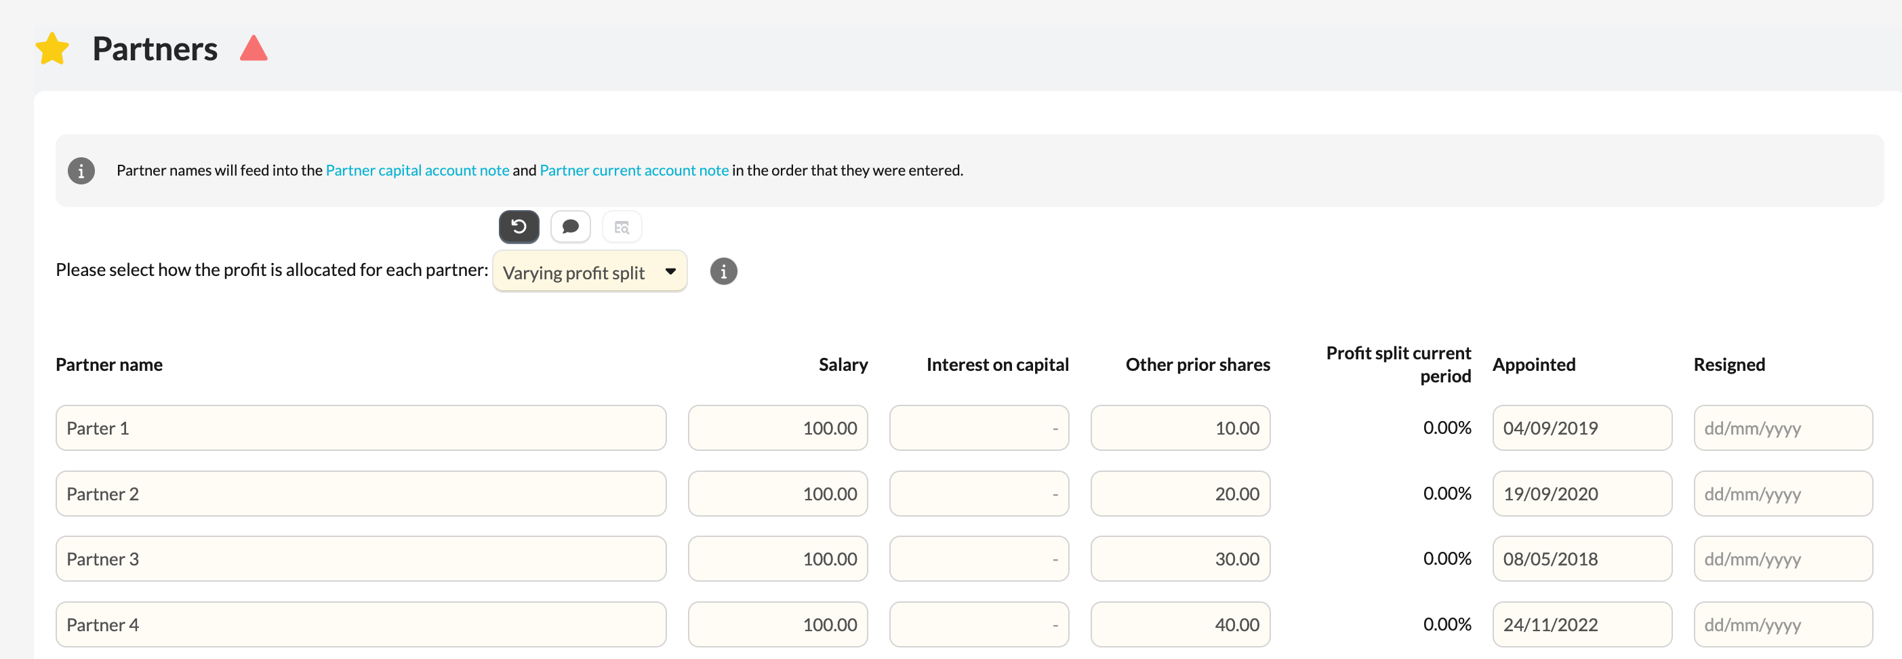Click the Salary column header
The width and height of the screenshot is (1902, 659).
pyautogui.click(x=843, y=365)
